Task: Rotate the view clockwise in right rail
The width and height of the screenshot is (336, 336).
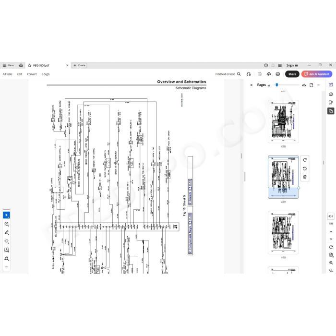Action: [x=331, y=247]
